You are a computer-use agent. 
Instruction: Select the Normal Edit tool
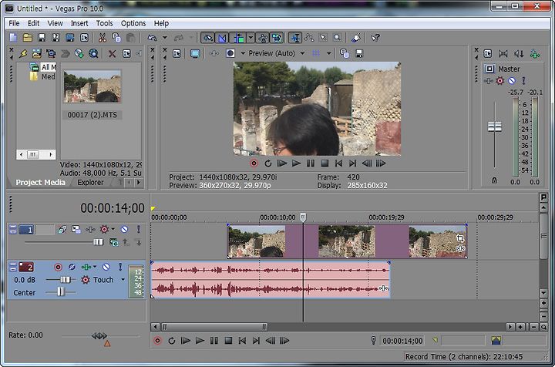(294, 38)
